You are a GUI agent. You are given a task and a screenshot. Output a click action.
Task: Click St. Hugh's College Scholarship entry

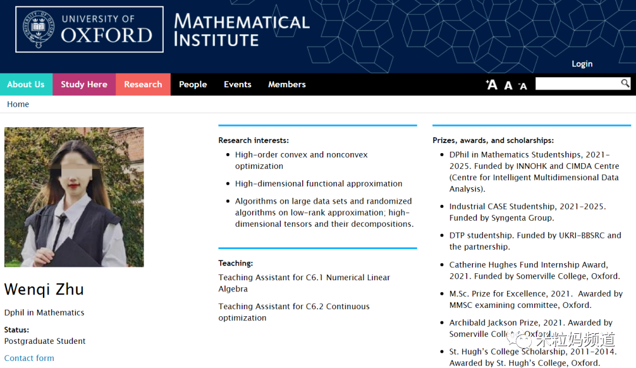tap(533, 357)
